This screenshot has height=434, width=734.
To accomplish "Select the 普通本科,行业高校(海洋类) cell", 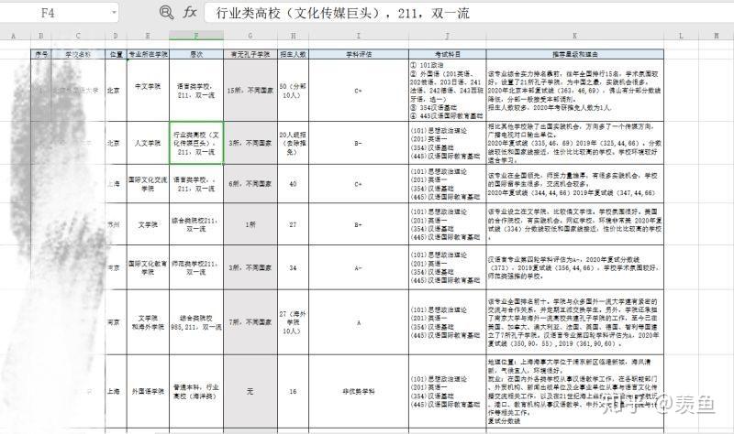I will pos(196,392).
